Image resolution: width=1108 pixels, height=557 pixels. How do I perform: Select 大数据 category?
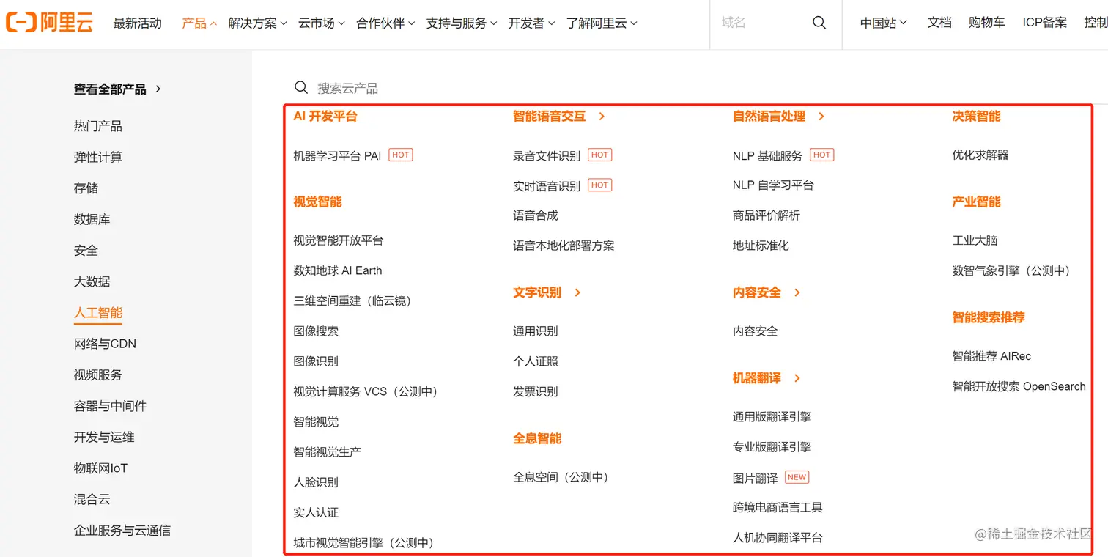(92, 281)
